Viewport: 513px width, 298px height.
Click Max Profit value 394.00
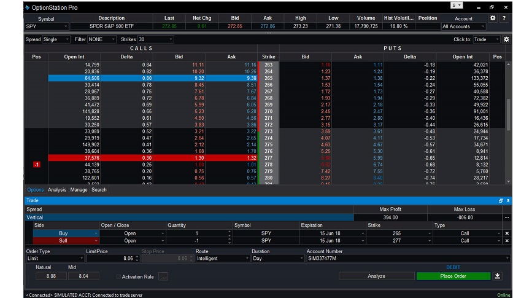(390, 218)
